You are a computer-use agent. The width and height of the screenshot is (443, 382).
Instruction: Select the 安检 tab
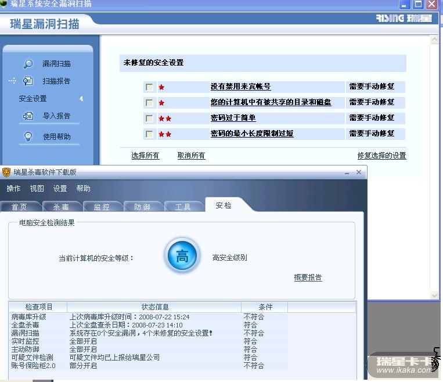(x=224, y=206)
